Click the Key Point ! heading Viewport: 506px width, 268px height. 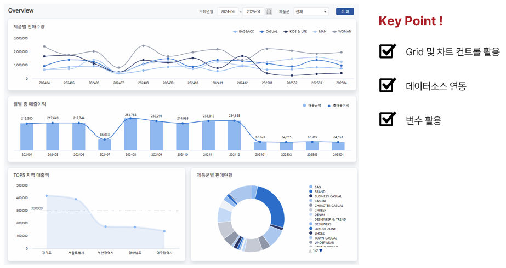(411, 21)
